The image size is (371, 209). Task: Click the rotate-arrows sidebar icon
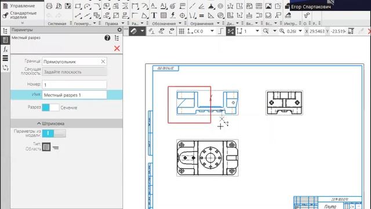point(5,67)
